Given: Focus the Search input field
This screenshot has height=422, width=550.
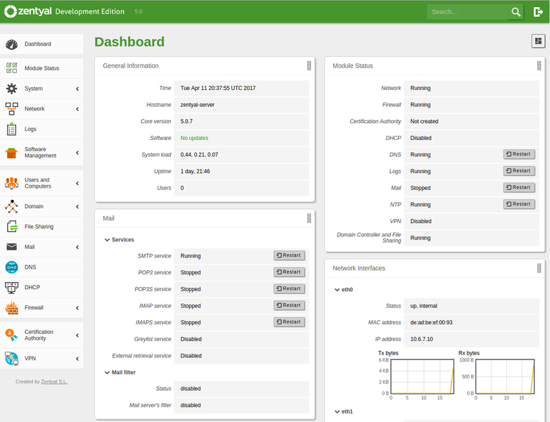Looking at the screenshot, I should coord(468,12).
